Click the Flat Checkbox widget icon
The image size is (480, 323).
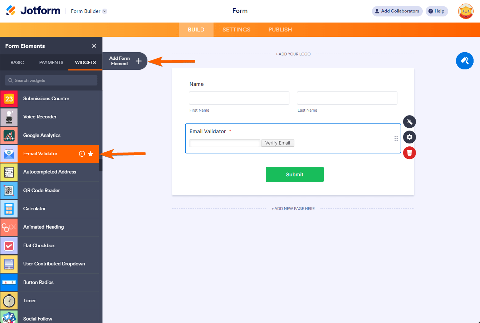[9, 246]
